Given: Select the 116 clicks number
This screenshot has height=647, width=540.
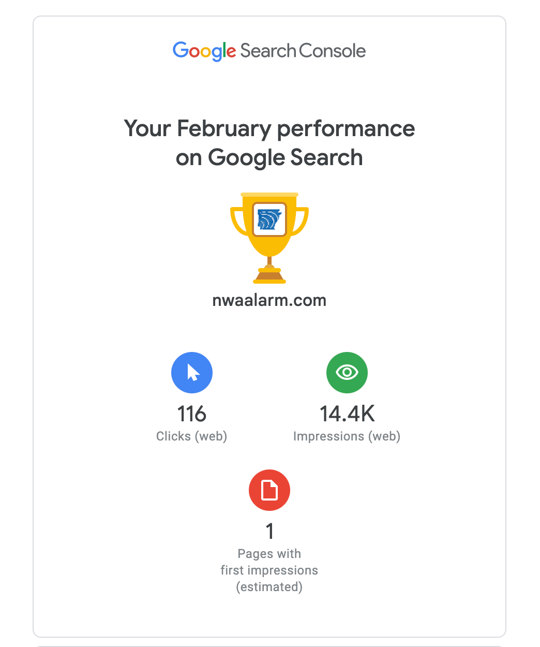Looking at the screenshot, I should [192, 414].
